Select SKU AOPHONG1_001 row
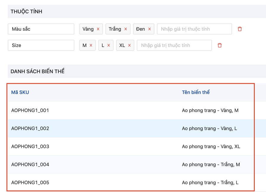 [30, 110]
